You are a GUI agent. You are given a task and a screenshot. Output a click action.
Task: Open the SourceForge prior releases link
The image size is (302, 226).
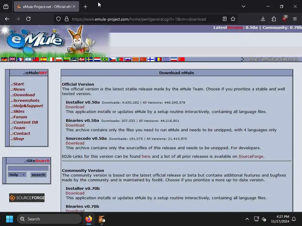[251, 157]
